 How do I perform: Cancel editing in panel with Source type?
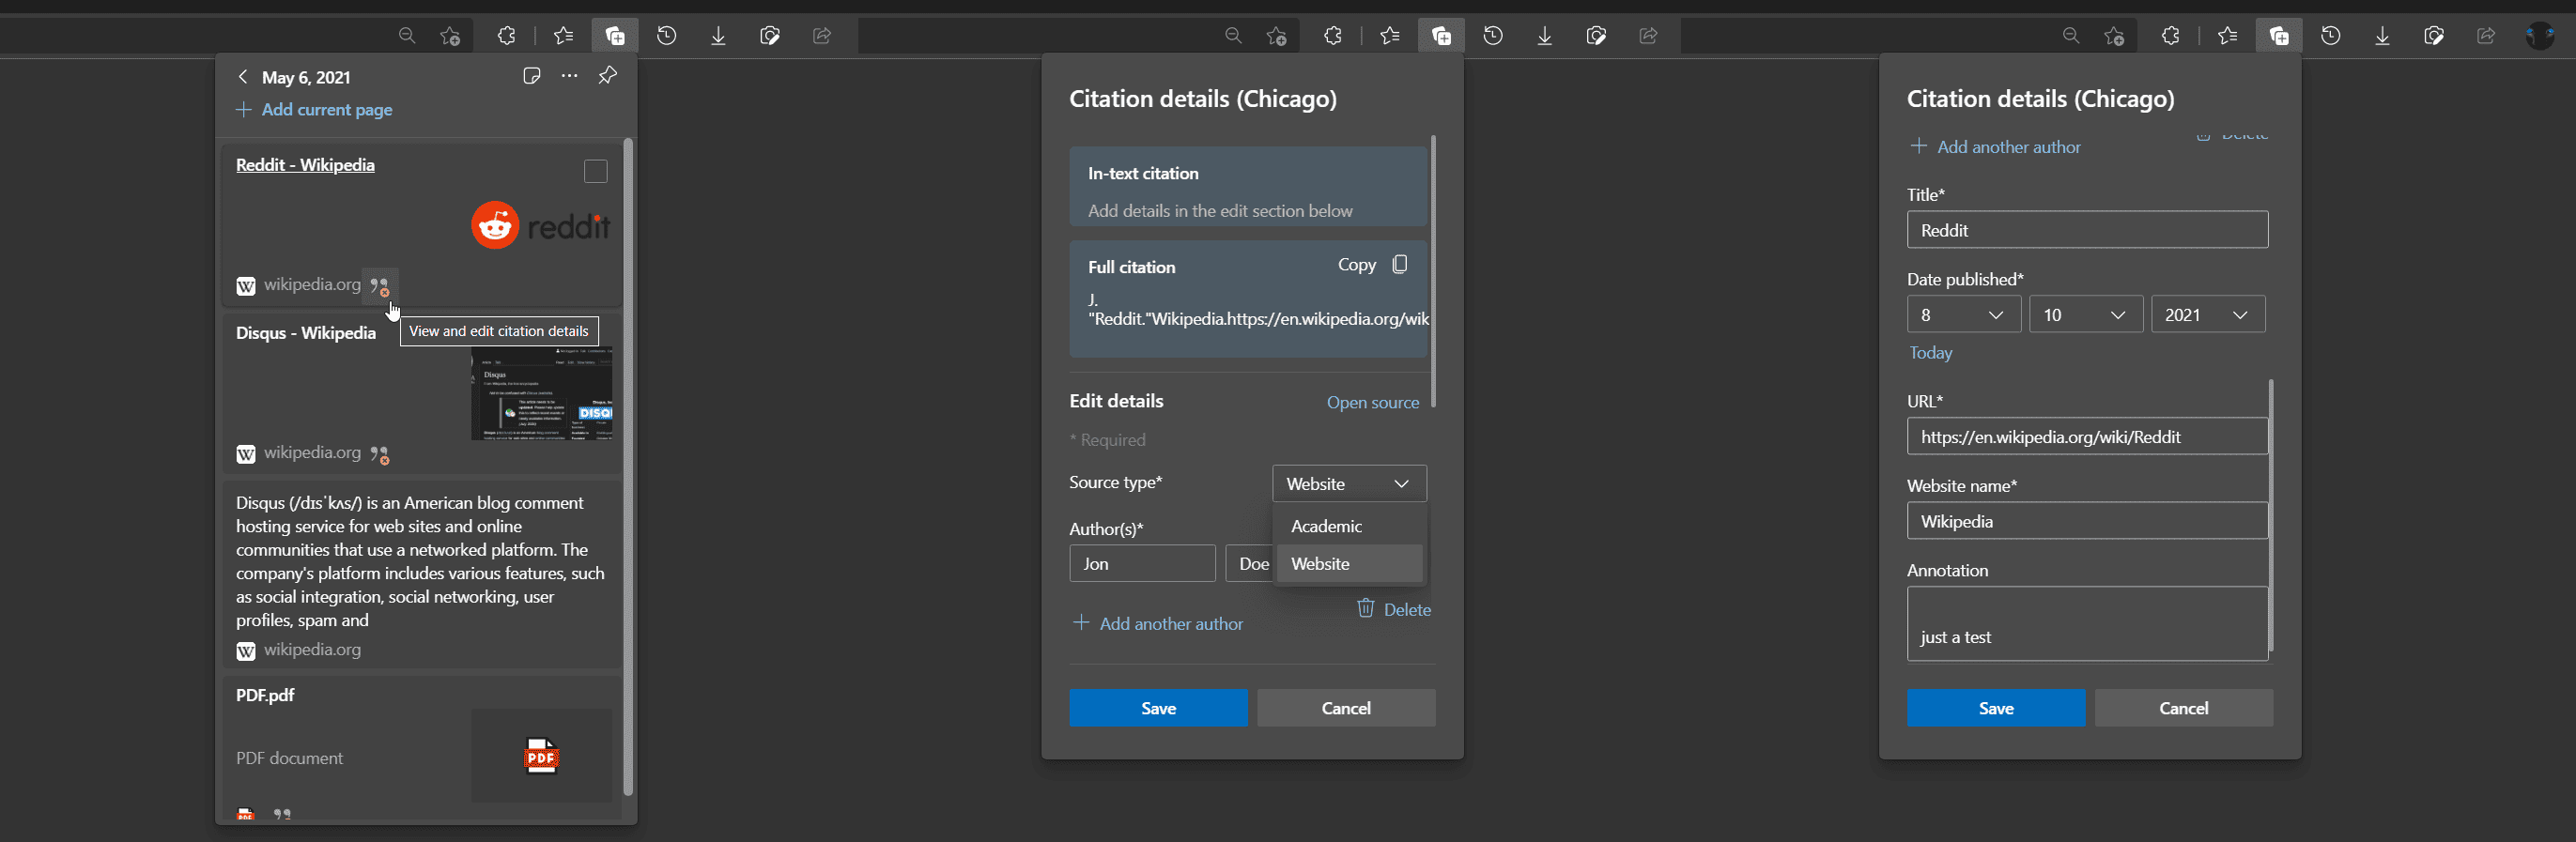[1346, 708]
